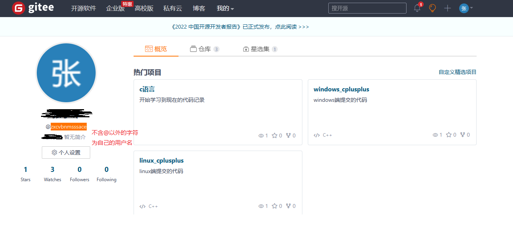Image resolution: width=513 pixels, height=247 pixels.
Task: Open the c语言 repository
Action: (147, 89)
